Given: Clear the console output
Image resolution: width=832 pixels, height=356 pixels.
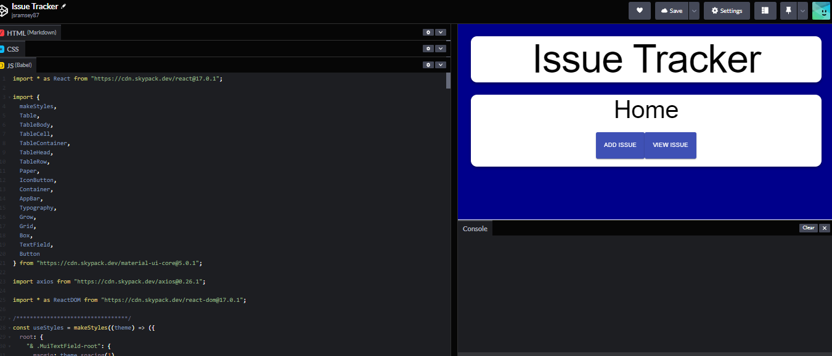Looking at the screenshot, I should (x=809, y=228).
